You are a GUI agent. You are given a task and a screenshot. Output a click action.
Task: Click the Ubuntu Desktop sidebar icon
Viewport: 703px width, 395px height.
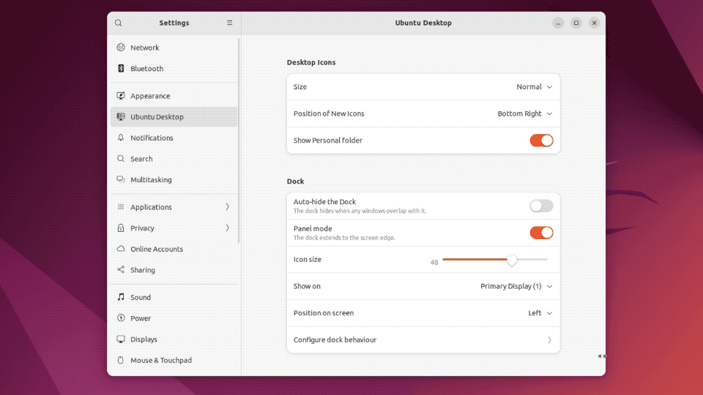coord(121,117)
